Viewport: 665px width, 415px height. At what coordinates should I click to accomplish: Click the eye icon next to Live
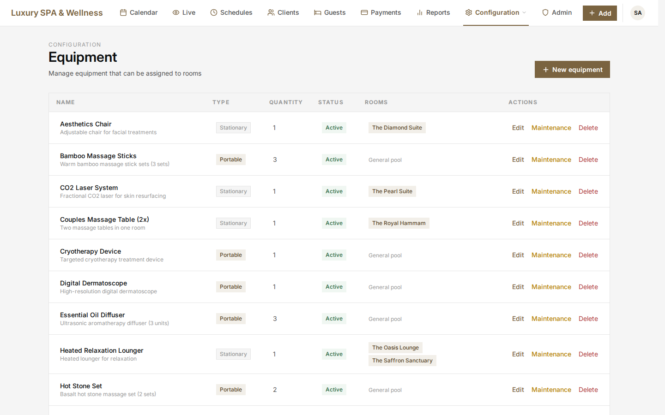point(175,12)
